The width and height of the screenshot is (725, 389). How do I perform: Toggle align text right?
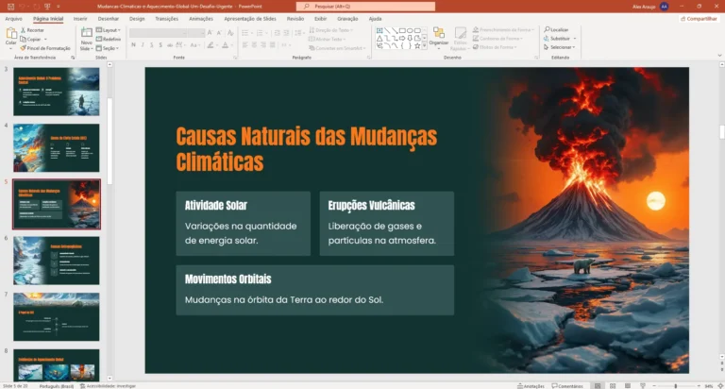[263, 45]
